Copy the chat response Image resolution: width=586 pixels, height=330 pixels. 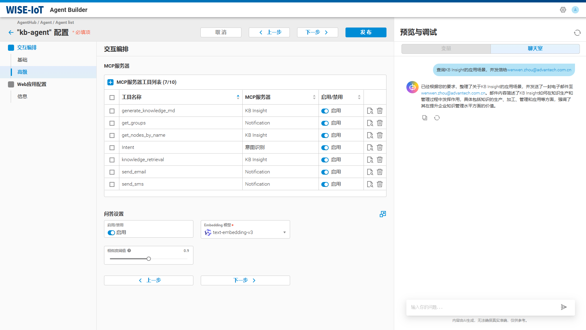424,117
